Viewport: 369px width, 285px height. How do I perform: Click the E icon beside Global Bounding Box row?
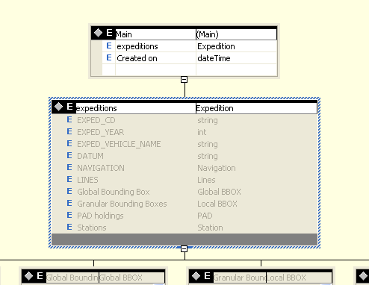(x=69, y=192)
